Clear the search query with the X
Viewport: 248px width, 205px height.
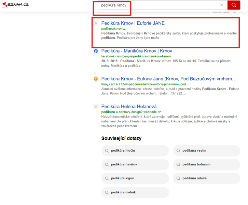point(222,5)
